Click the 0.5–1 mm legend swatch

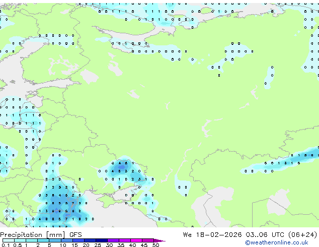tap(20, 240)
